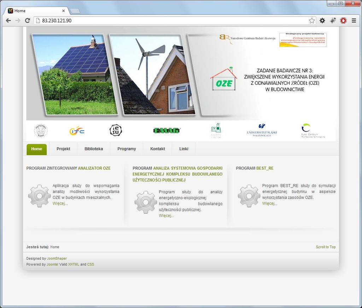Viewport: 362px width, 308px height.
Task: Go back using the browser back arrow
Action: tap(8, 20)
